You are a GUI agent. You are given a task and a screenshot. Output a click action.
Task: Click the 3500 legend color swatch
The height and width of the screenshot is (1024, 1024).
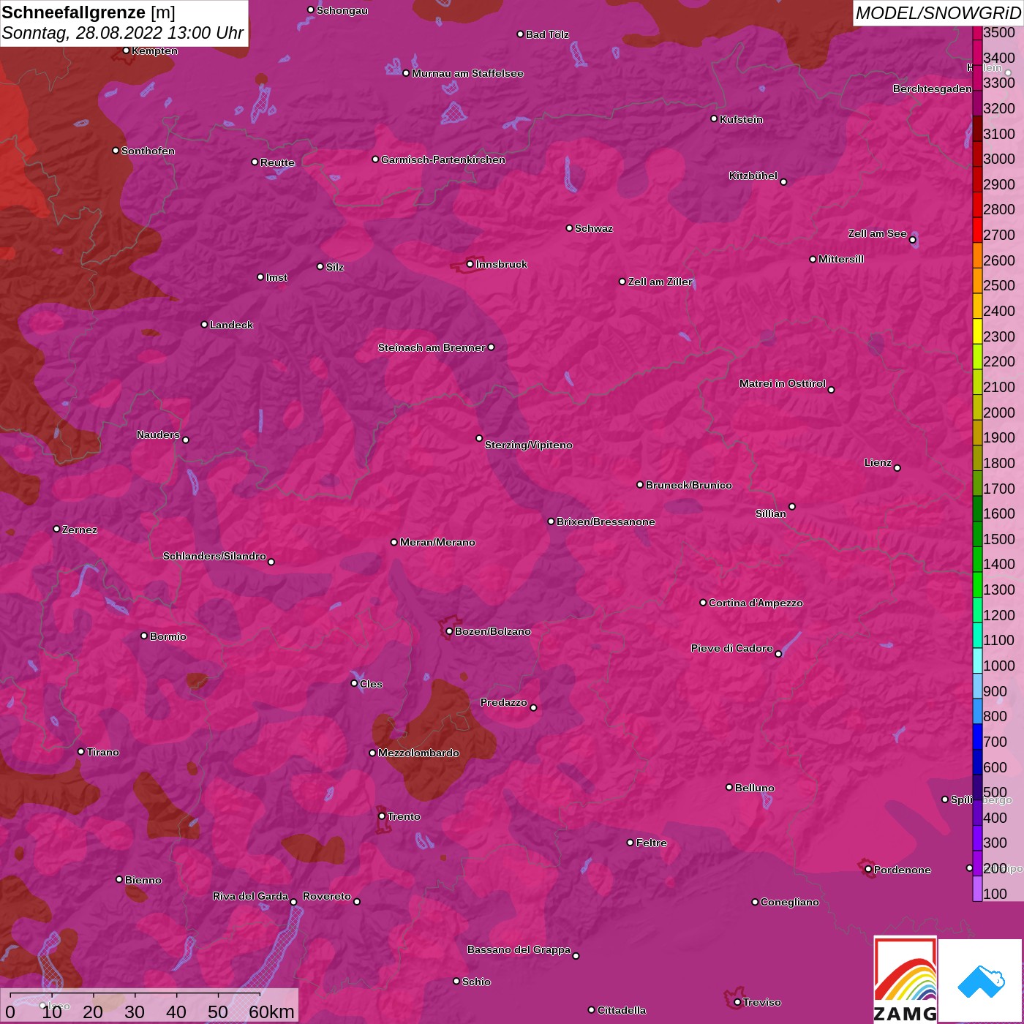pos(977,32)
